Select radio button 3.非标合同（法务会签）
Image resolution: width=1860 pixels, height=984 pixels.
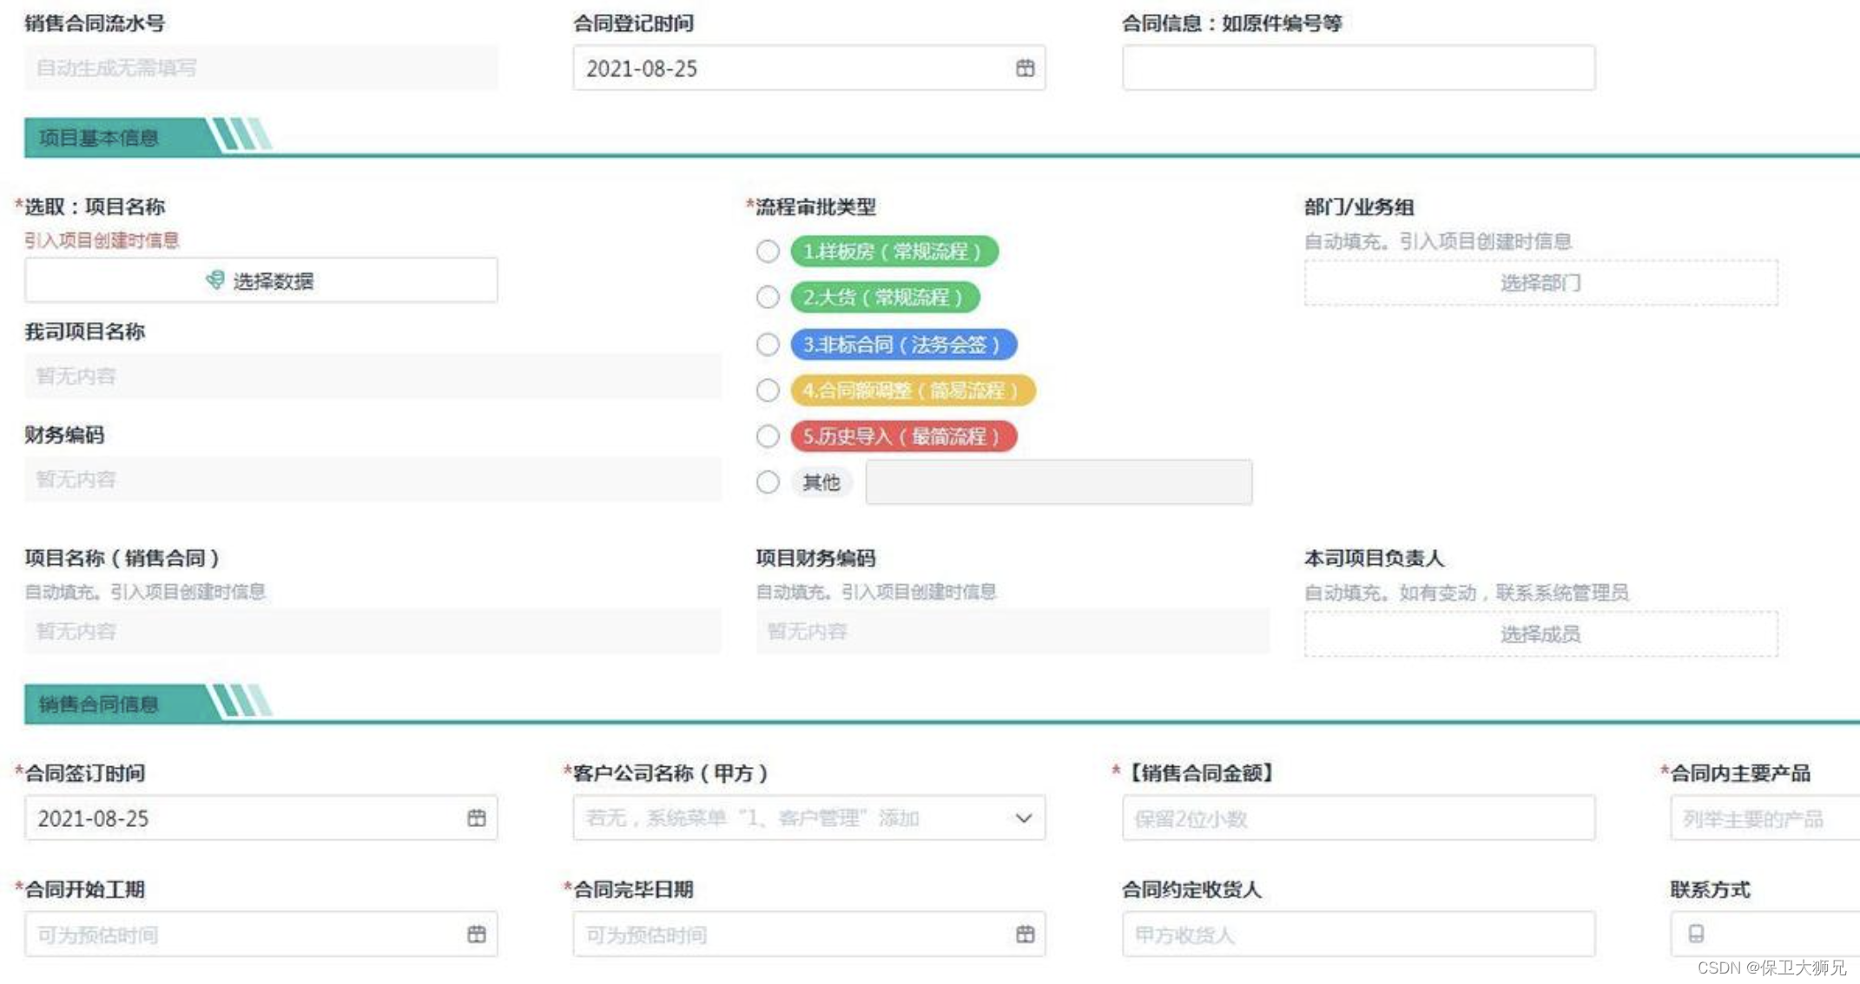(x=768, y=344)
